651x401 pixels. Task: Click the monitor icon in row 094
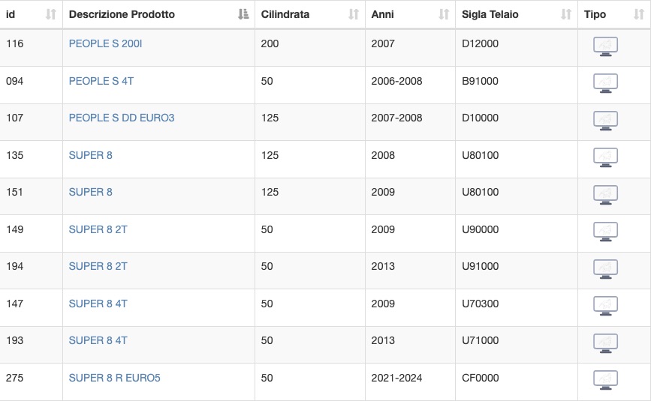coord(605,83)
